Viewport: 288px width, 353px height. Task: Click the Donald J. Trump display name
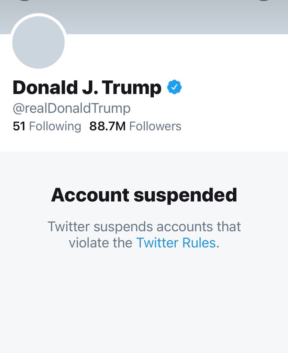pos(87,88)
